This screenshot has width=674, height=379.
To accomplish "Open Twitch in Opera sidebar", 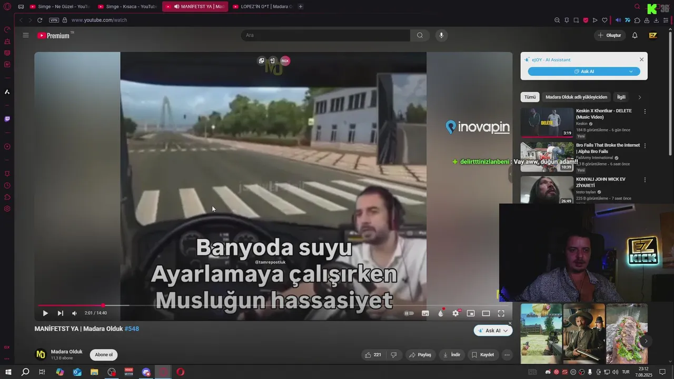I will (x=7, y=119).
